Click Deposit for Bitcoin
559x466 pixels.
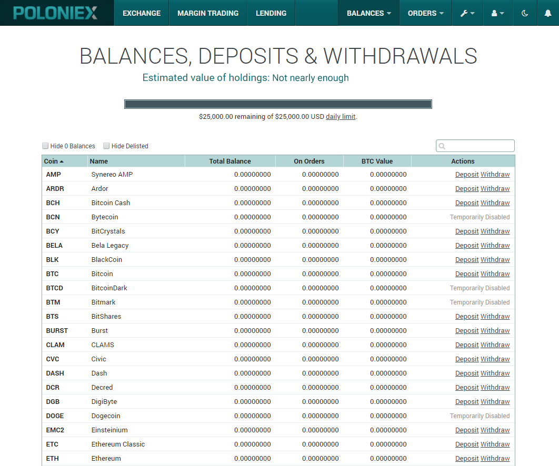click(x=467, y=273)
